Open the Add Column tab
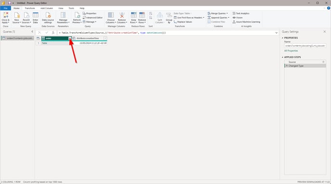The width and height of the screenshot is (331, 184). click(47, 8)
